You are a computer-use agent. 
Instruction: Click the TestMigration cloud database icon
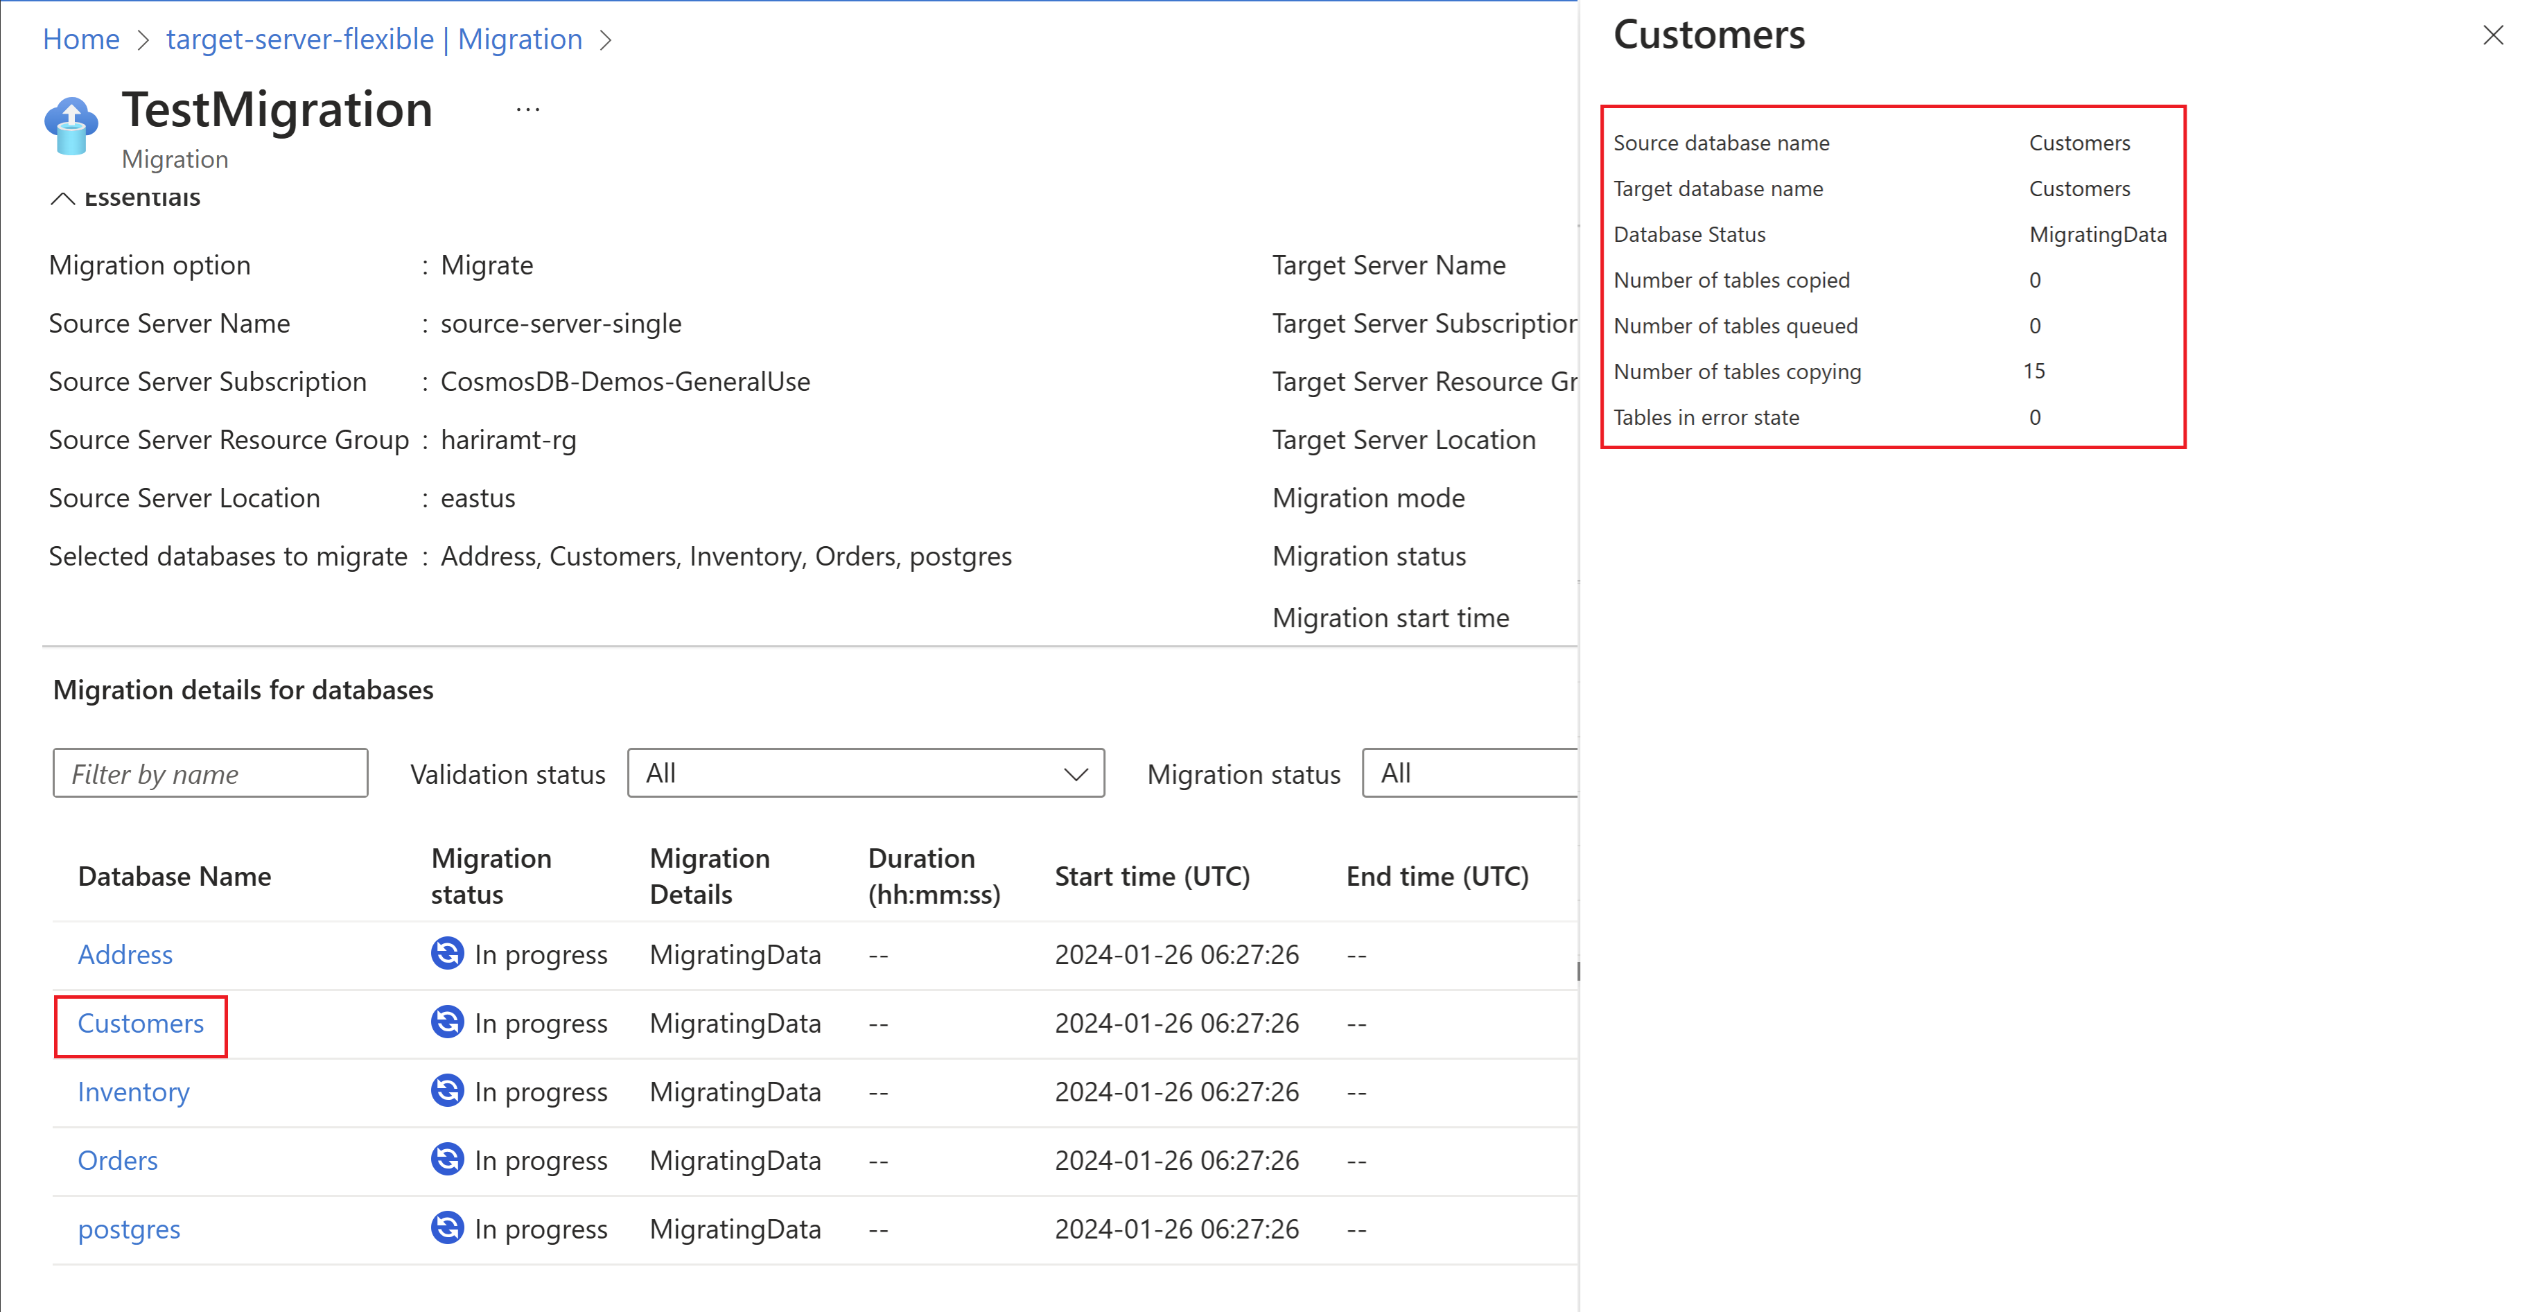point(71,125)
